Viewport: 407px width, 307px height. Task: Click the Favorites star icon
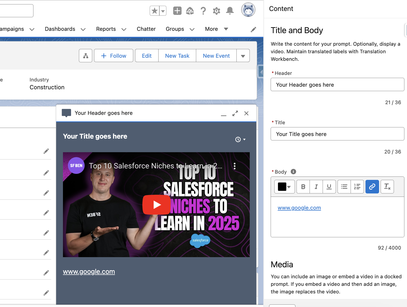pyautogui.click(x=155, y=11)
